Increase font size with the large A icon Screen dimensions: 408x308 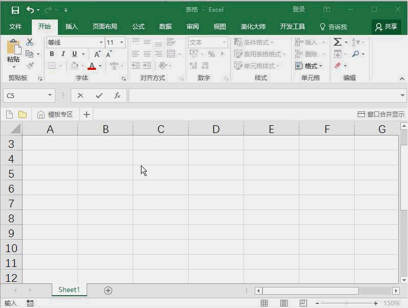[97, 54]
